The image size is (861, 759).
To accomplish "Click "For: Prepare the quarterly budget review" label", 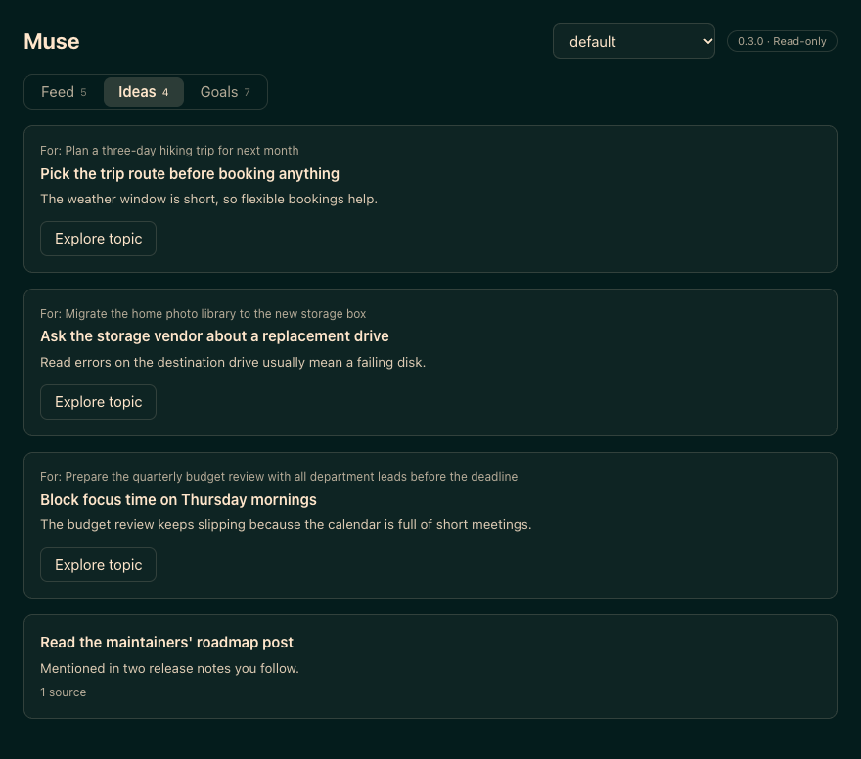I will (279, 477).
